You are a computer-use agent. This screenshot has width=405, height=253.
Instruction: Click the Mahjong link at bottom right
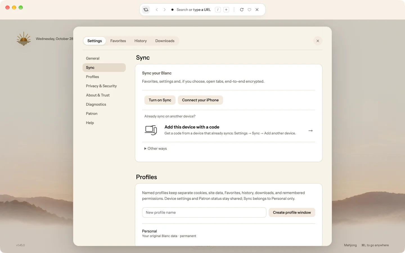click(350, 245)
